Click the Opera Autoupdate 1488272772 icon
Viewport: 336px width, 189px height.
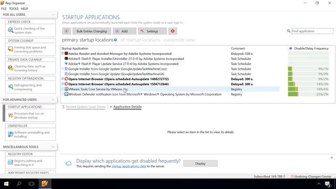(66, 79)
